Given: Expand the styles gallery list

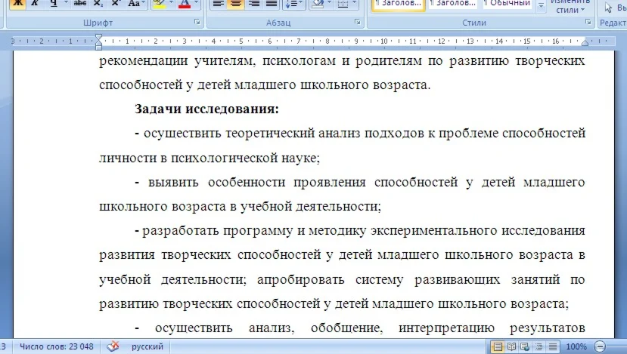Looking at the screenshot, I should (541, 5).
